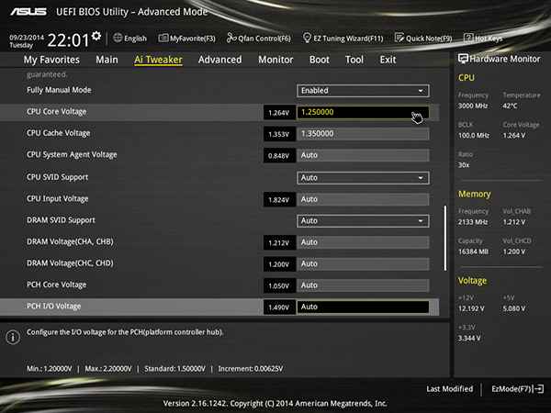Click the 1.490V PCH I/O readout
The width and height of the screenshot is (551, 413).
pyautogui.click(x=279, y=307)
